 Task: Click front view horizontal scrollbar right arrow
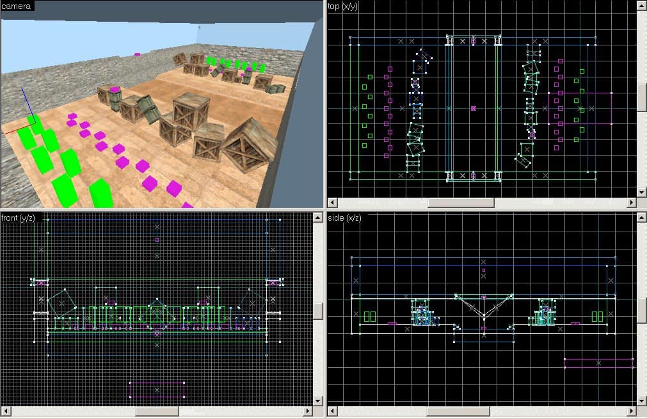pos(308,411)
